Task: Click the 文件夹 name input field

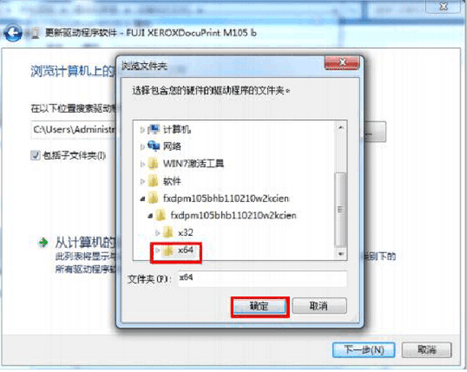Action: click(262, 279)
